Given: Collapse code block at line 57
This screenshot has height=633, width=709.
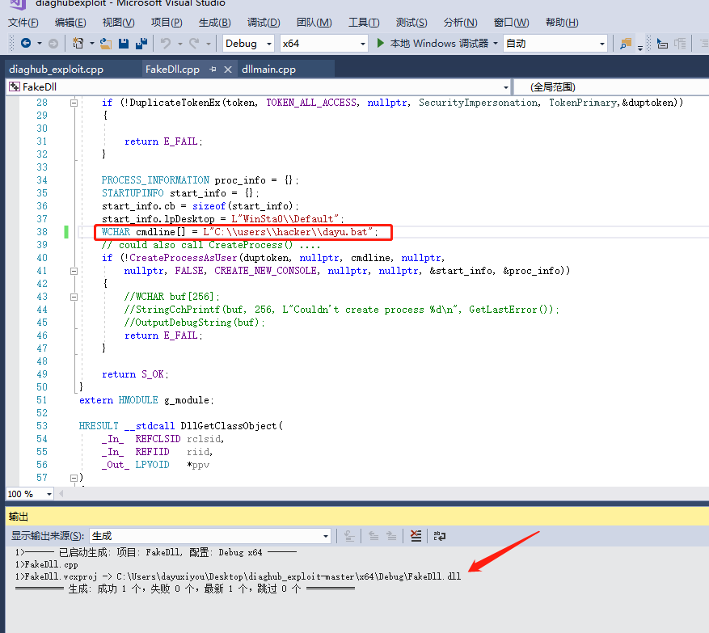Looking at the screenshot, I should tap(74, 478).
